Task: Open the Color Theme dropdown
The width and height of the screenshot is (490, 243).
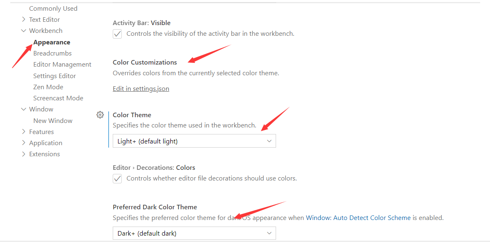Action: click(x=194, y=141)
